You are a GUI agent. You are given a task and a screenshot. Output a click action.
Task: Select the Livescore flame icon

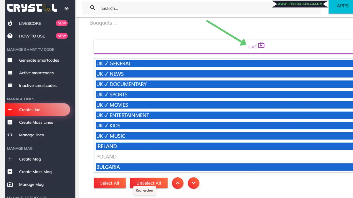10,23
